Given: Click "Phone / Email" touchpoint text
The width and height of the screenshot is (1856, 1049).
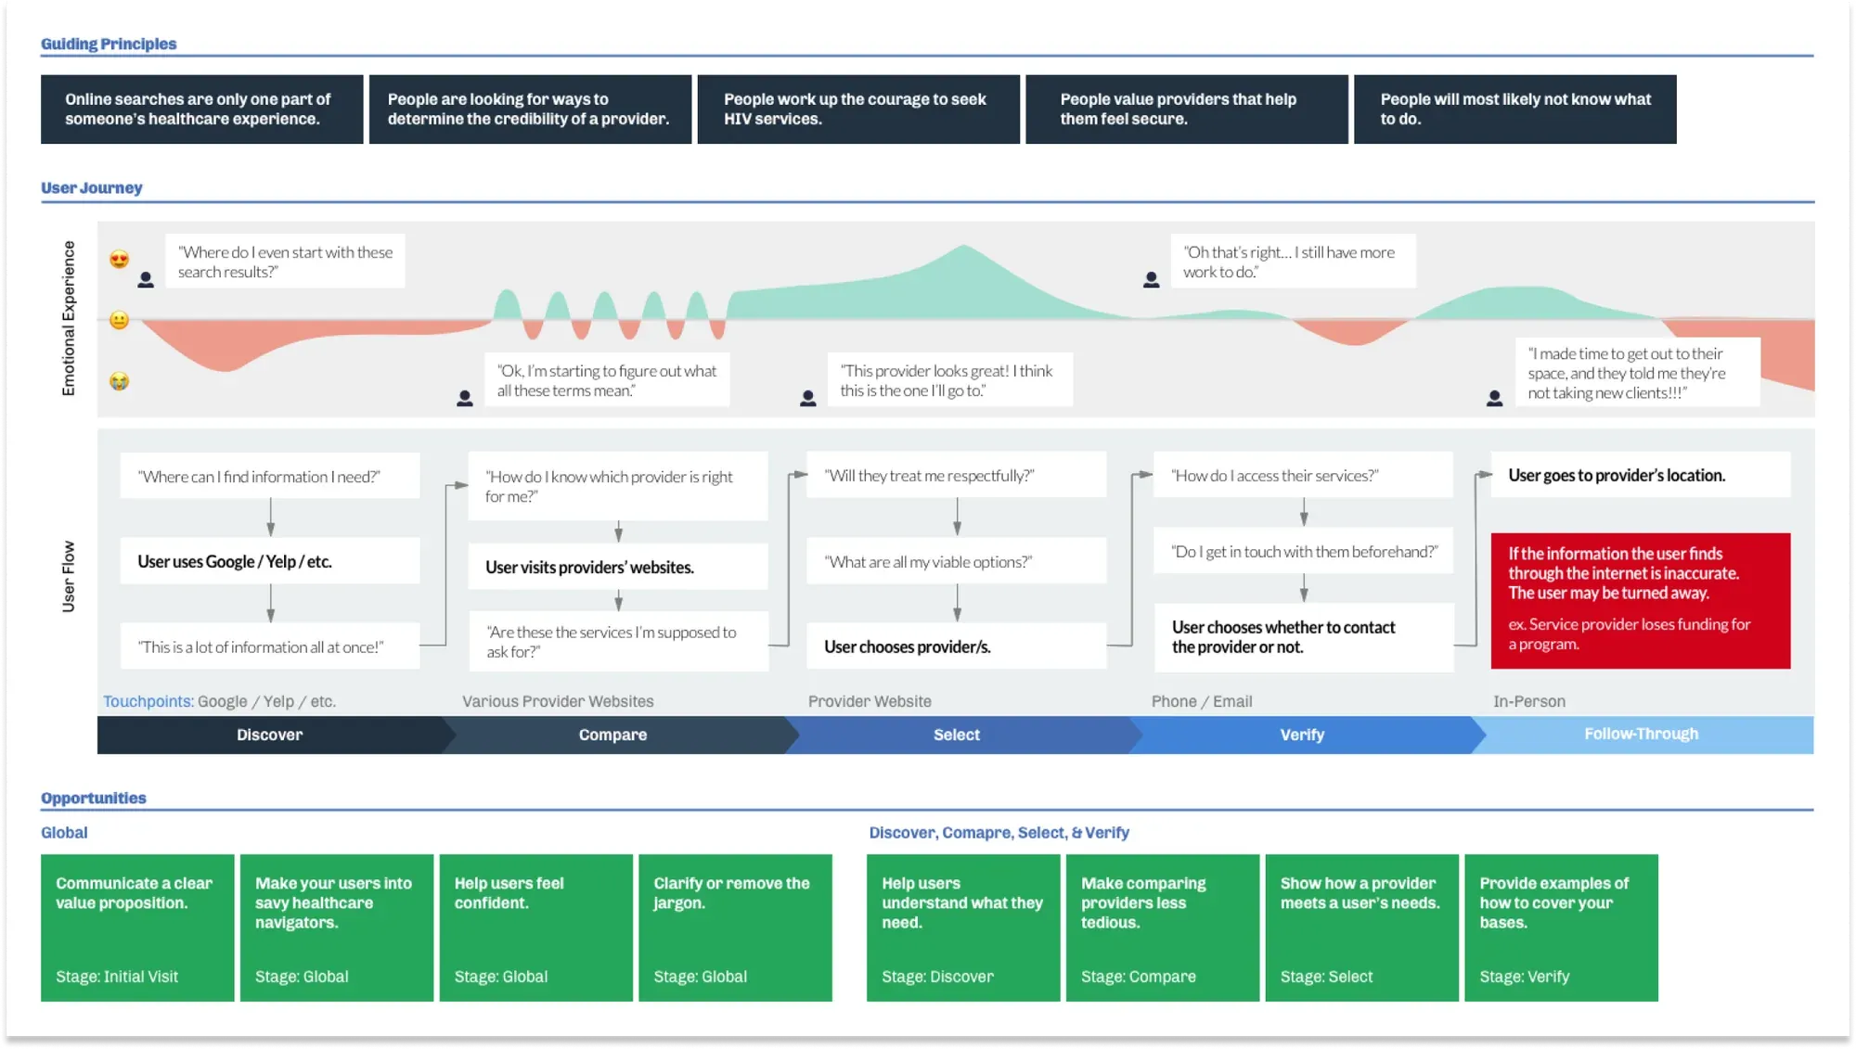Looking at the screenshot, I should click(x=1202, y=701).
